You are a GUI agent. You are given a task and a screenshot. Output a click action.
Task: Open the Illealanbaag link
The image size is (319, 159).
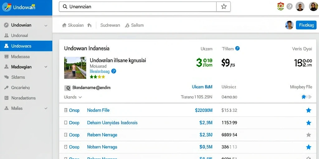[x=100, y=71]
